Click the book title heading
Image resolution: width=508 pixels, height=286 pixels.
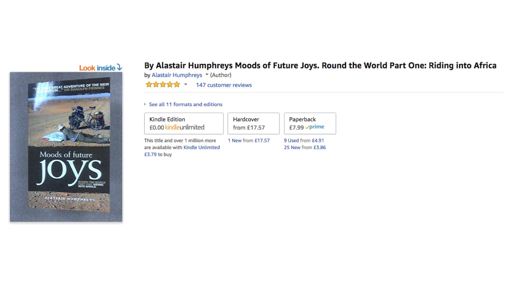tap(320, 65)
